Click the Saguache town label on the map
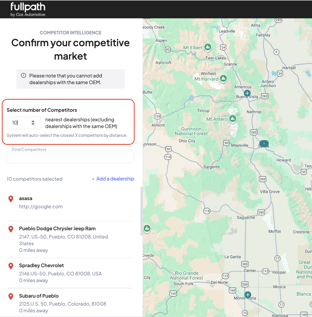 [246, 217]
